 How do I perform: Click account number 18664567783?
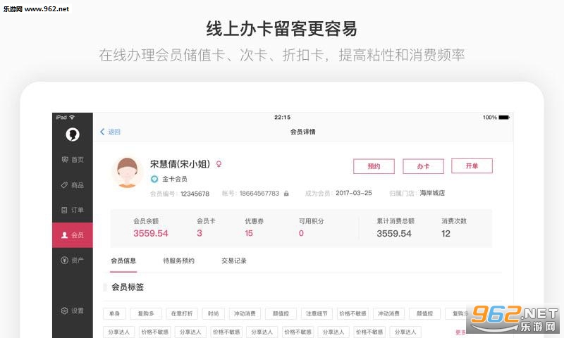pyautogui.click(x=259, y=193)
